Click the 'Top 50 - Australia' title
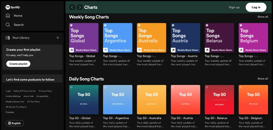This screenshot has height=130, width=273. tap(149, 118)
